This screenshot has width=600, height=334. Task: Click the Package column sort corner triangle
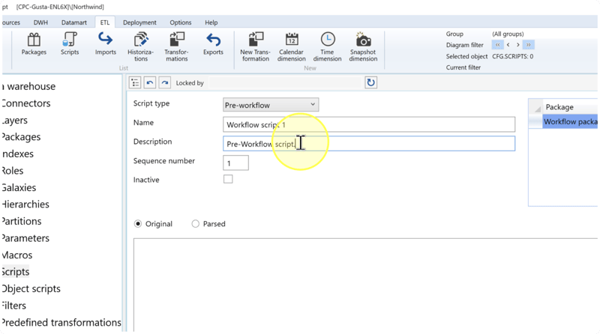[537, 109]
